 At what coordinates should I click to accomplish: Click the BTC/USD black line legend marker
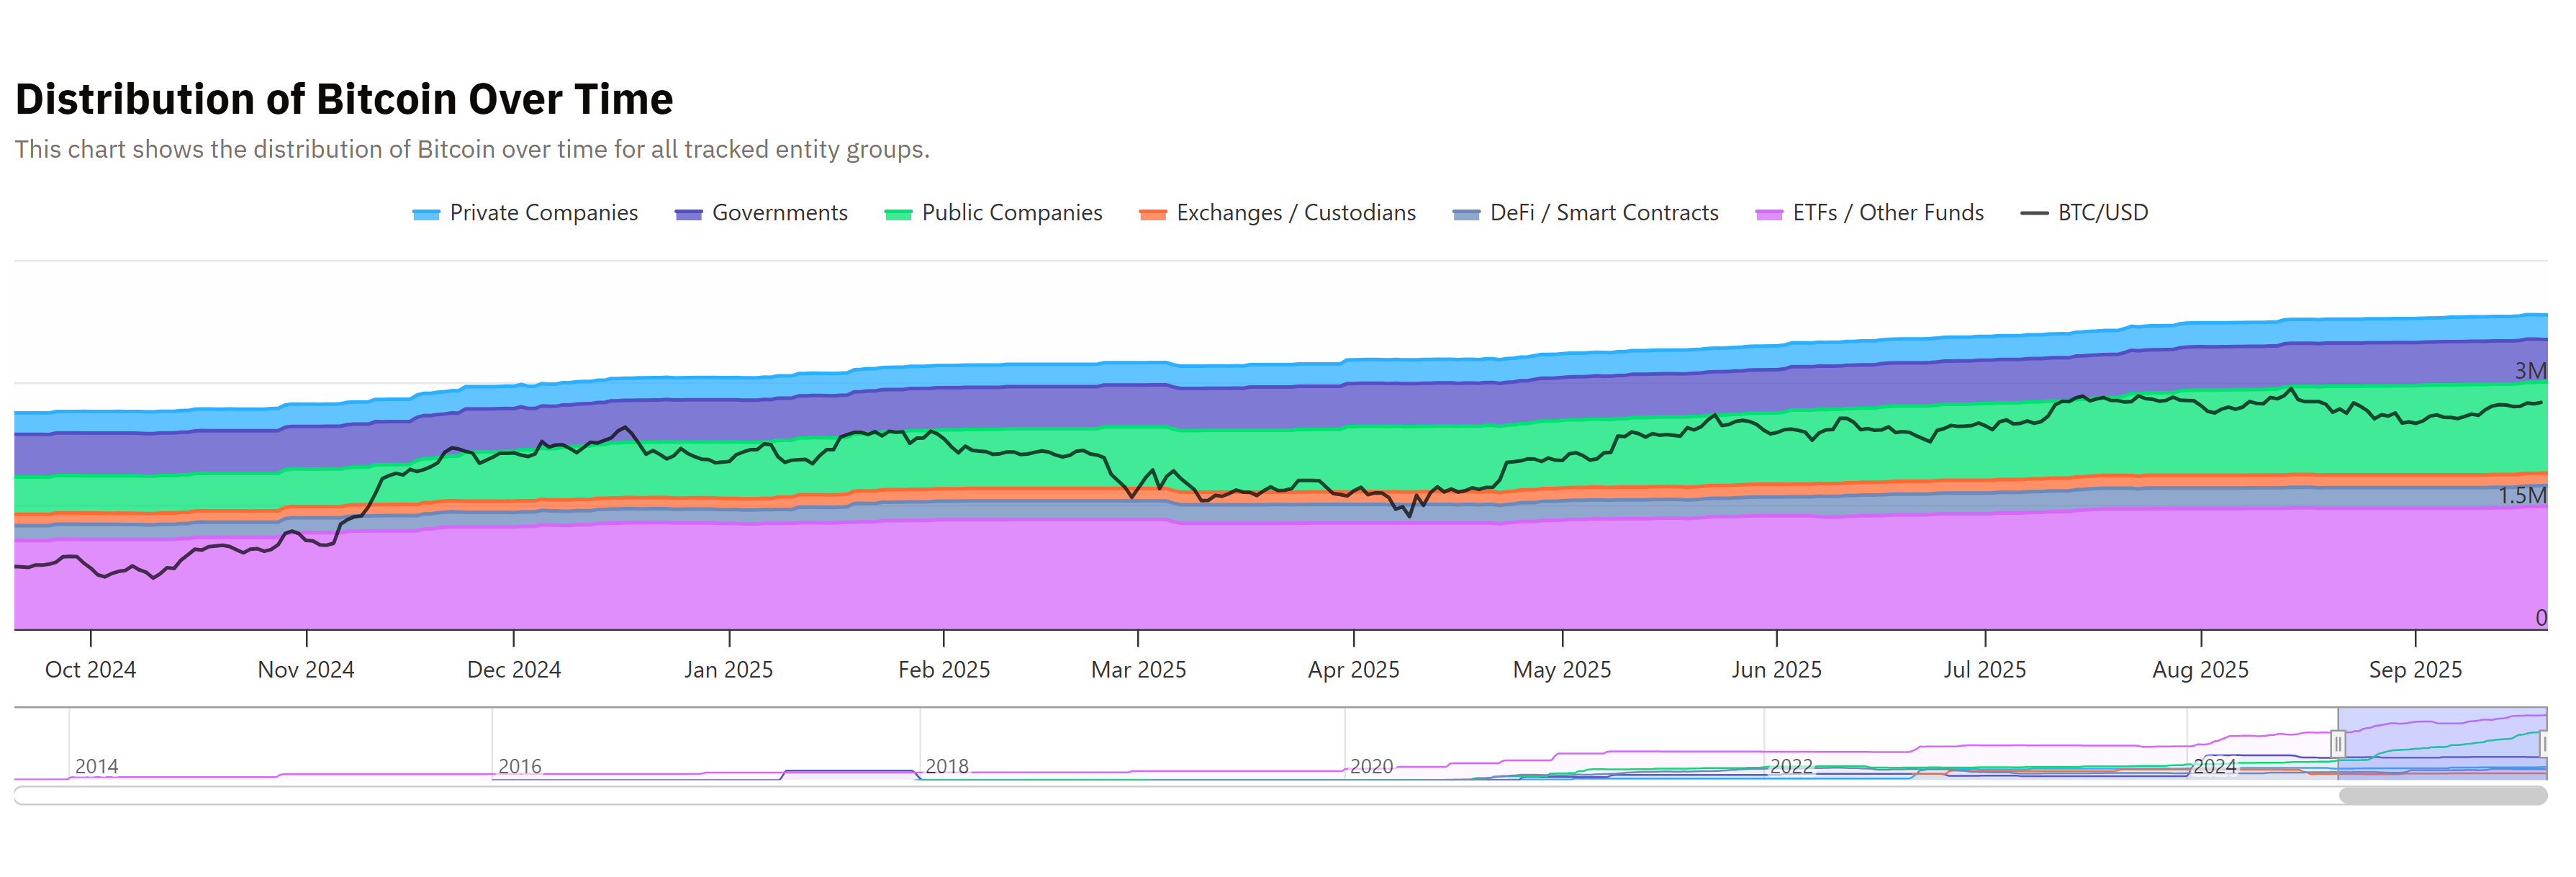(2034, 213)
